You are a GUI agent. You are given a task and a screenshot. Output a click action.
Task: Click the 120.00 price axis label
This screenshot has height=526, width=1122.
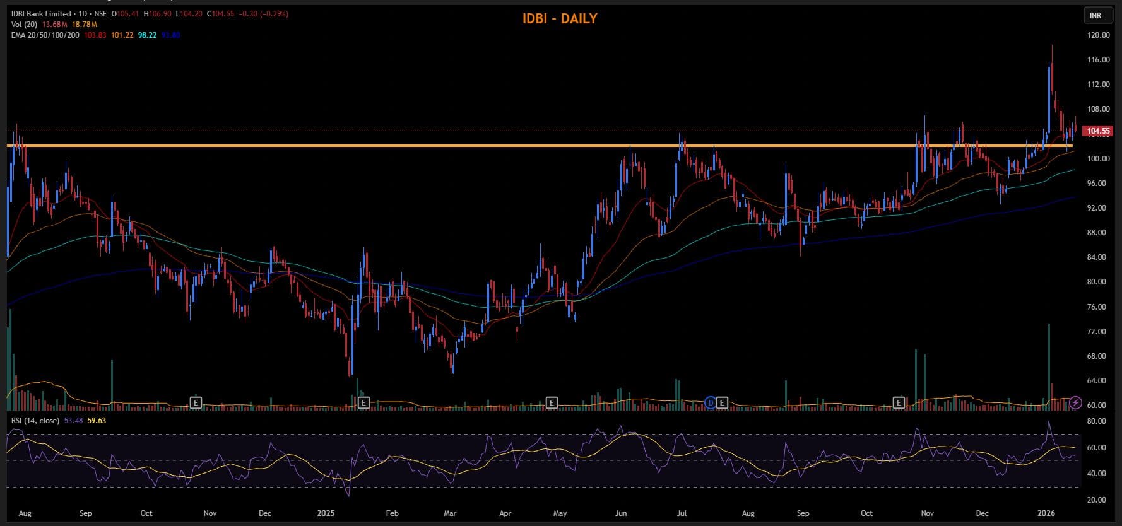pos(1099,35)
